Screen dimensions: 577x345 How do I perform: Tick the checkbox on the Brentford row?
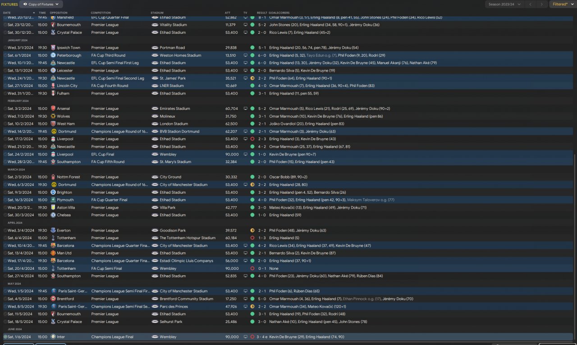tap(5, 299)
